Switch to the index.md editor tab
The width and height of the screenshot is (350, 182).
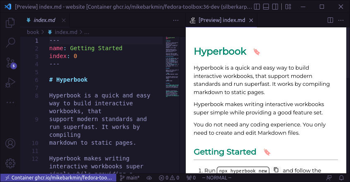click(44, 20)
